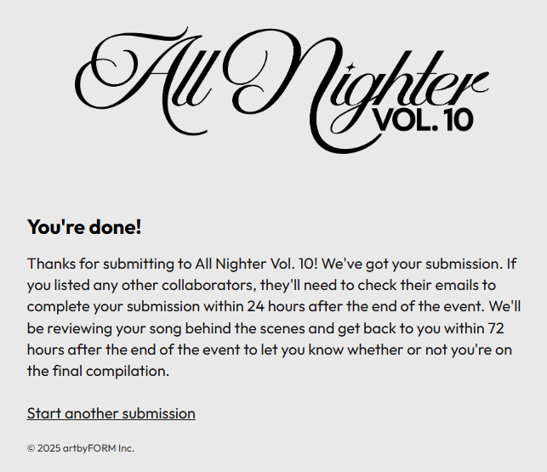The height and width of the screenshot is (472, 547).
Task: Click the © 2025 artbyFORM Inc. footer text
Action: [x=81, y=448]
